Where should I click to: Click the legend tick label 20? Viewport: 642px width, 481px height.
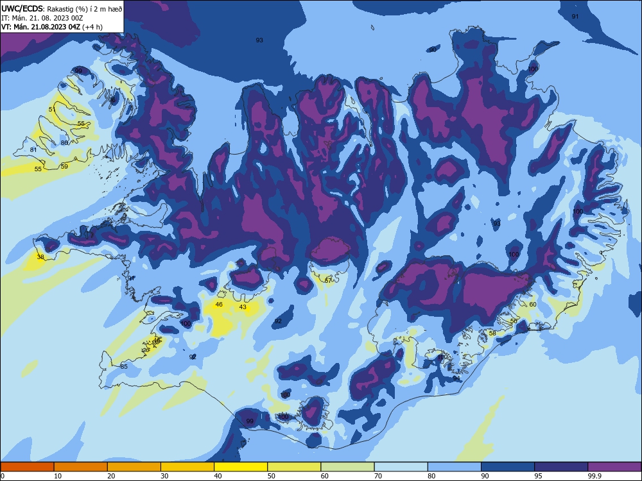coord(111,476)
